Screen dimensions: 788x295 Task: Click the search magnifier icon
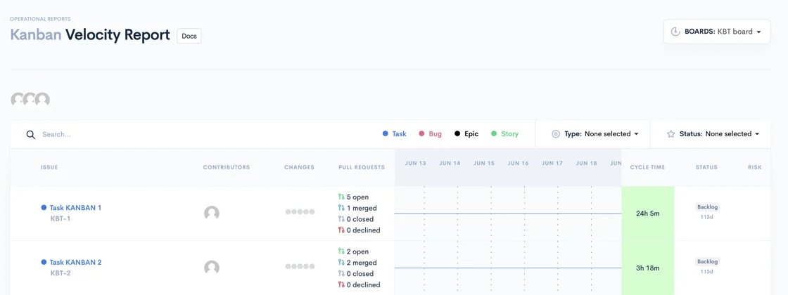tap(31, 134)
